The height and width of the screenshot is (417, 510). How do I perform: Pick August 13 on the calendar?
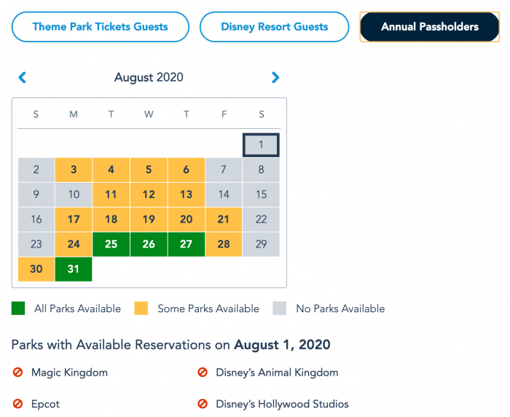coord(186,195)
